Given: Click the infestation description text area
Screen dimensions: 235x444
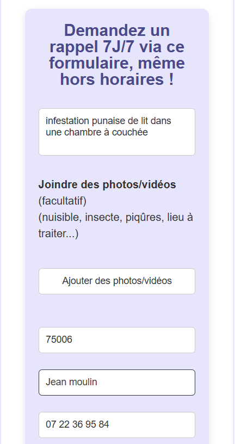Looking at the screenshot, I should [x=116, y=132].
